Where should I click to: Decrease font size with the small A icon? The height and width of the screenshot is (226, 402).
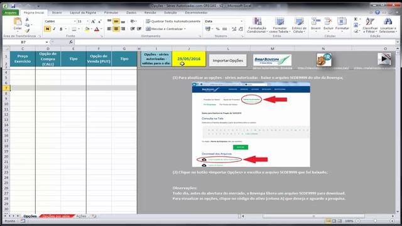point(99,21)
